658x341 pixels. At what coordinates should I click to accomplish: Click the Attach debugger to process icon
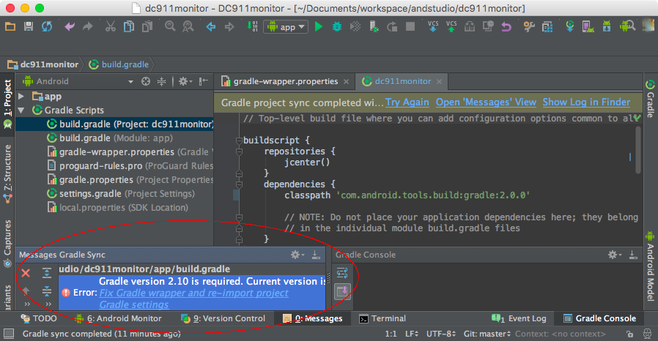[x=374, y=27]
